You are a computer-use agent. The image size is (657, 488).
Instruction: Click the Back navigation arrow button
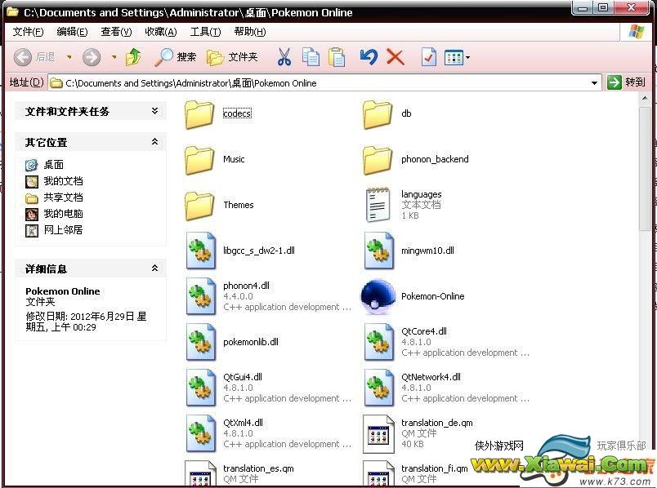point(23,57)
